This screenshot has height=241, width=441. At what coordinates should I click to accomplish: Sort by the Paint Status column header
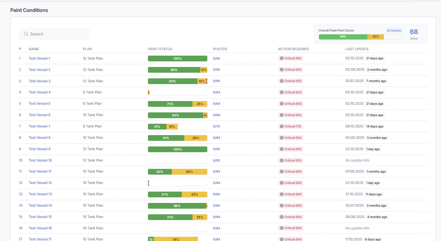click(160, 49)
